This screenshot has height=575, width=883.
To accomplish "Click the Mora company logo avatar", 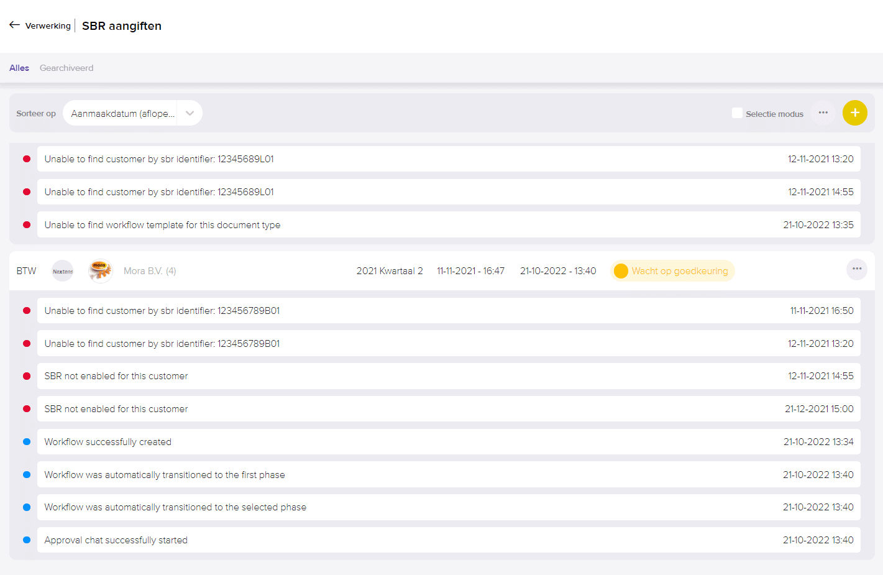I will [x=99, y=271].
